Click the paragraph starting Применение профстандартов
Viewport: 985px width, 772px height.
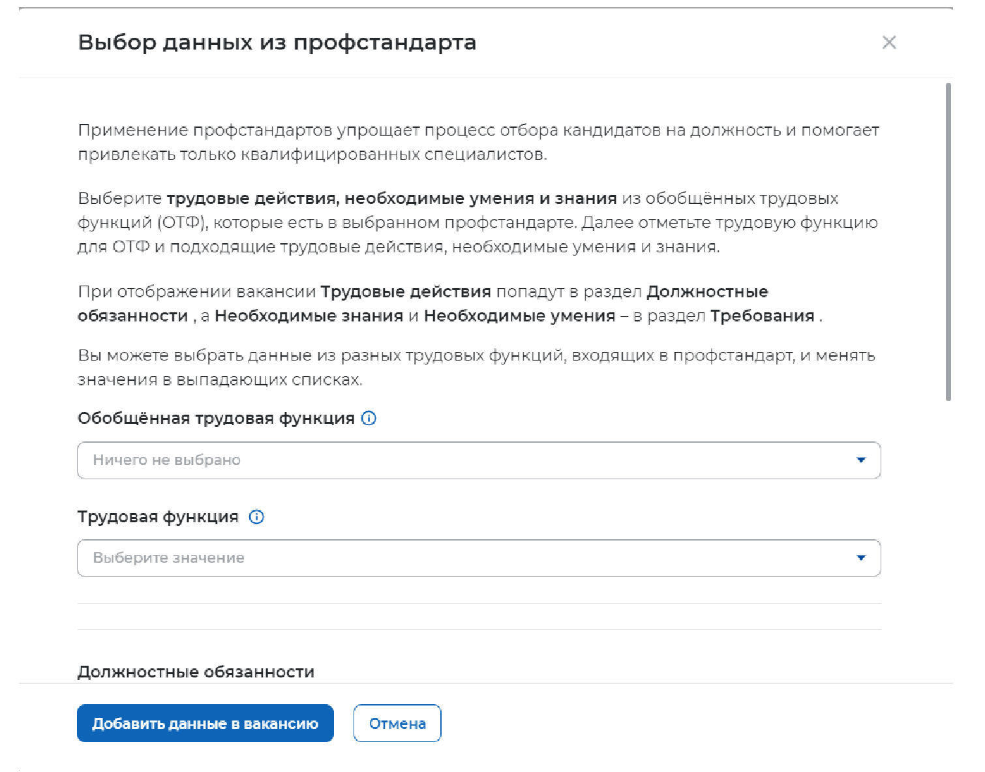478,142
